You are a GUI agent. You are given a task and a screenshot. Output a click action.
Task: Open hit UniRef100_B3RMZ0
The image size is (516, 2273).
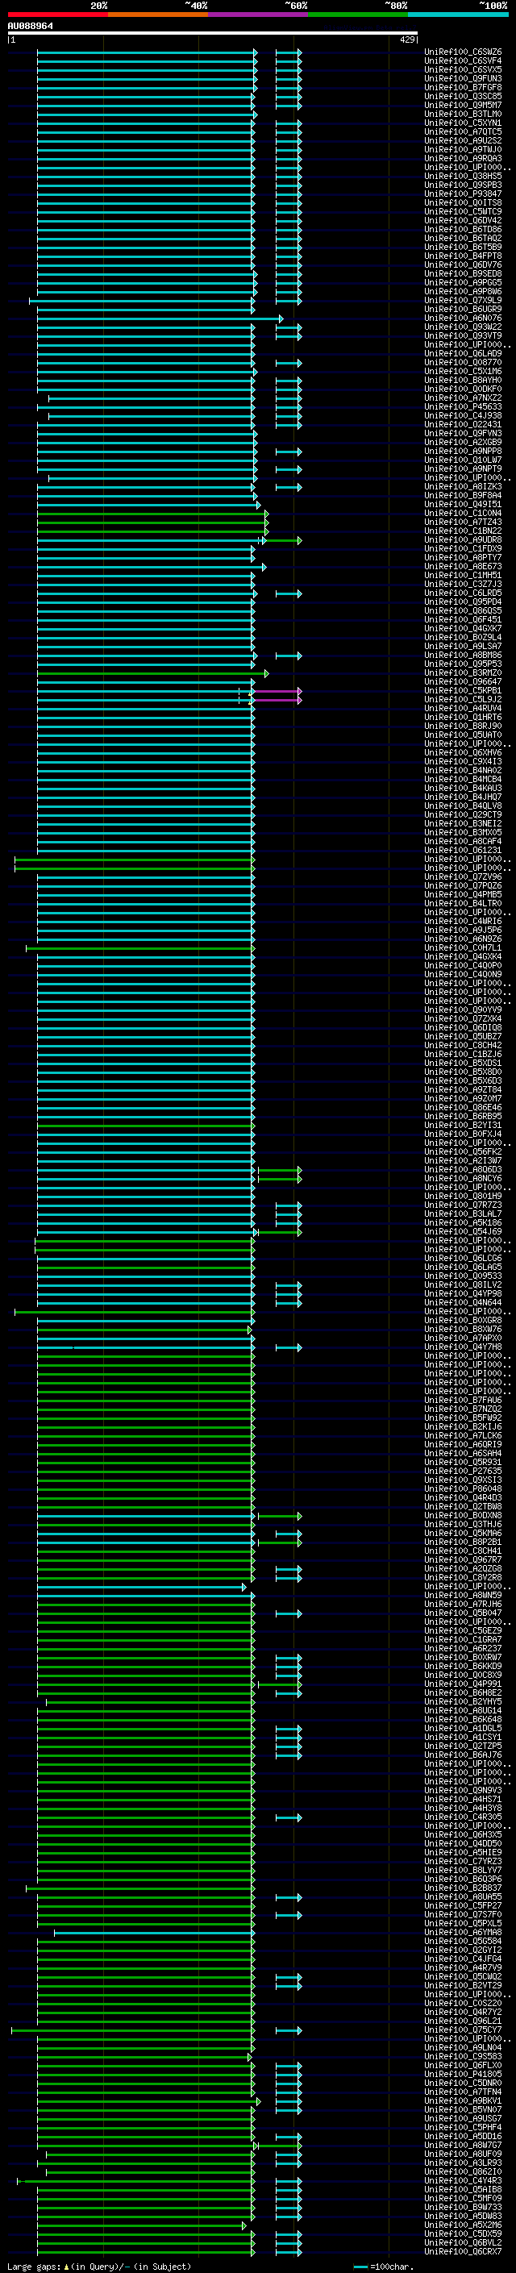tap(463, 673)
